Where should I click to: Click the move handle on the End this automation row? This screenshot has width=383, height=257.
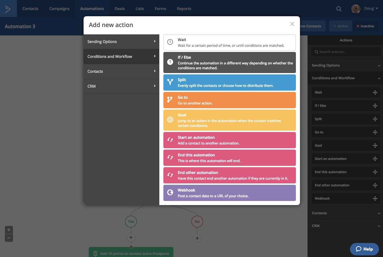375,172
